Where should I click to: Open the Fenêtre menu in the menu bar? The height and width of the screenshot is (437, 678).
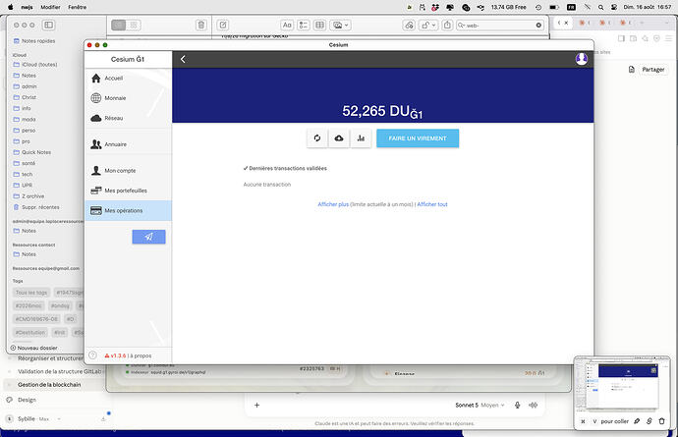coord(77,7)
